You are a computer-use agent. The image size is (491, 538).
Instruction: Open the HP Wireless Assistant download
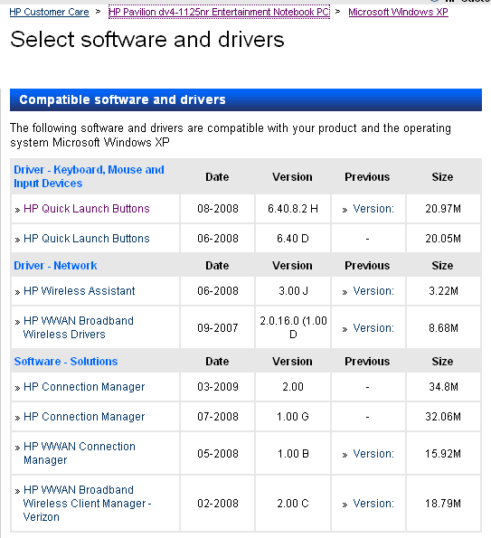pyautogui.click(x=80, y=291)
